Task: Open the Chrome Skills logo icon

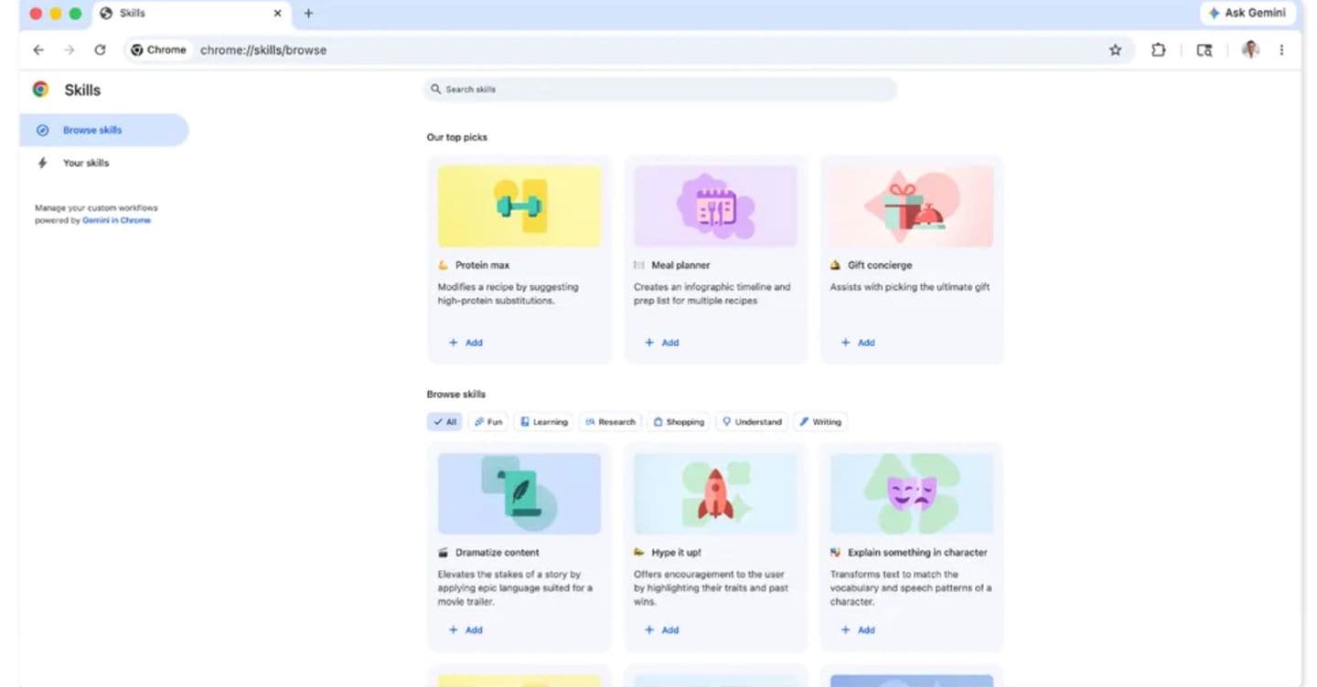Action: pos(39,89)
